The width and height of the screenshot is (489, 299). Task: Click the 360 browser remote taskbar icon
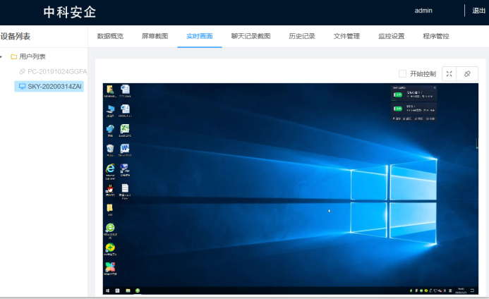tap(138, 291)
